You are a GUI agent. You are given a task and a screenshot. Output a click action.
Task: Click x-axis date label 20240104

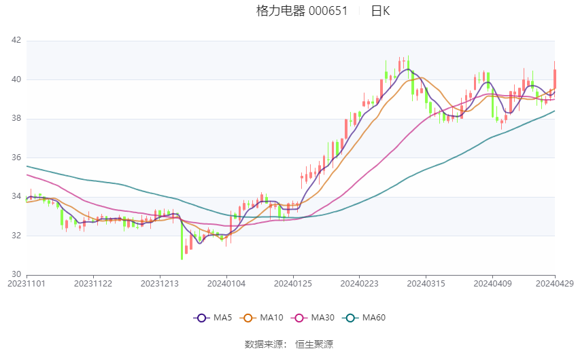pyautogui.click(x=226, y=284)
